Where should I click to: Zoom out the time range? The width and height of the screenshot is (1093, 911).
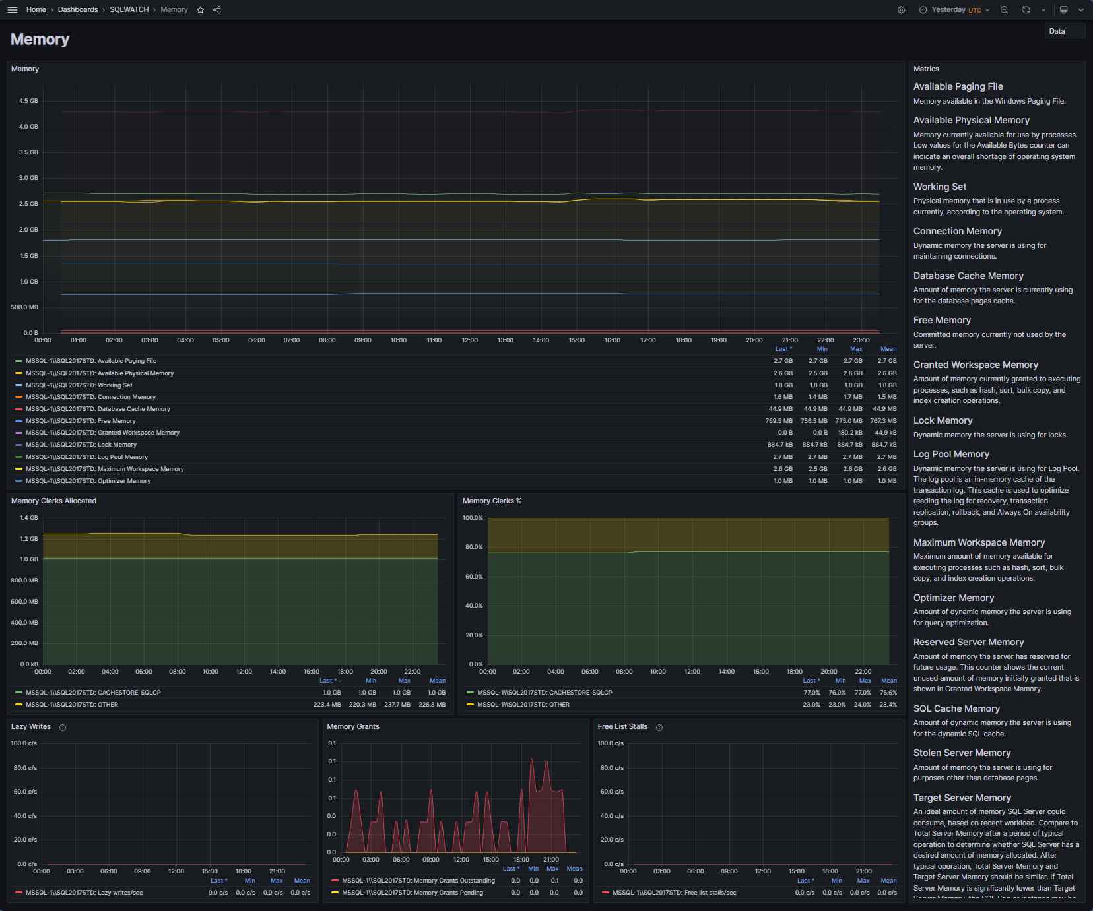pyautogui.click(x=1004, y=10)
